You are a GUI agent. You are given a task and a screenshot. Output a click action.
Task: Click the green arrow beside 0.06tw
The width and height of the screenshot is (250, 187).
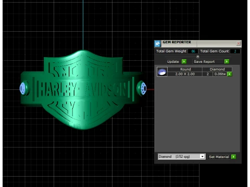point(230,74)
